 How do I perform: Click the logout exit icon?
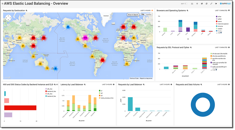216,4
